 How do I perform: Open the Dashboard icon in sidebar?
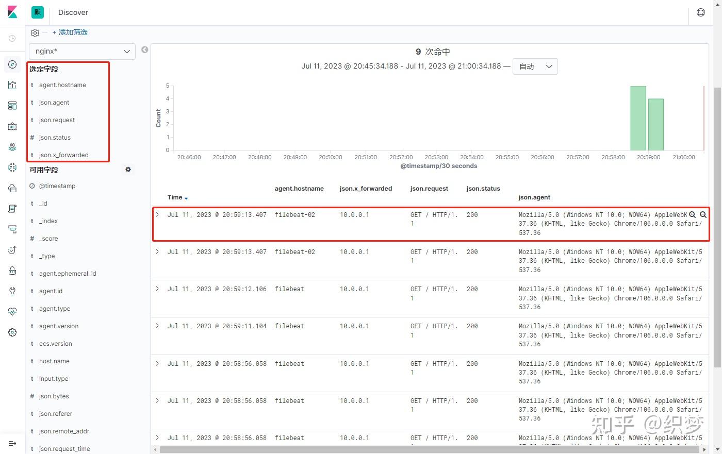pos(12,106)
